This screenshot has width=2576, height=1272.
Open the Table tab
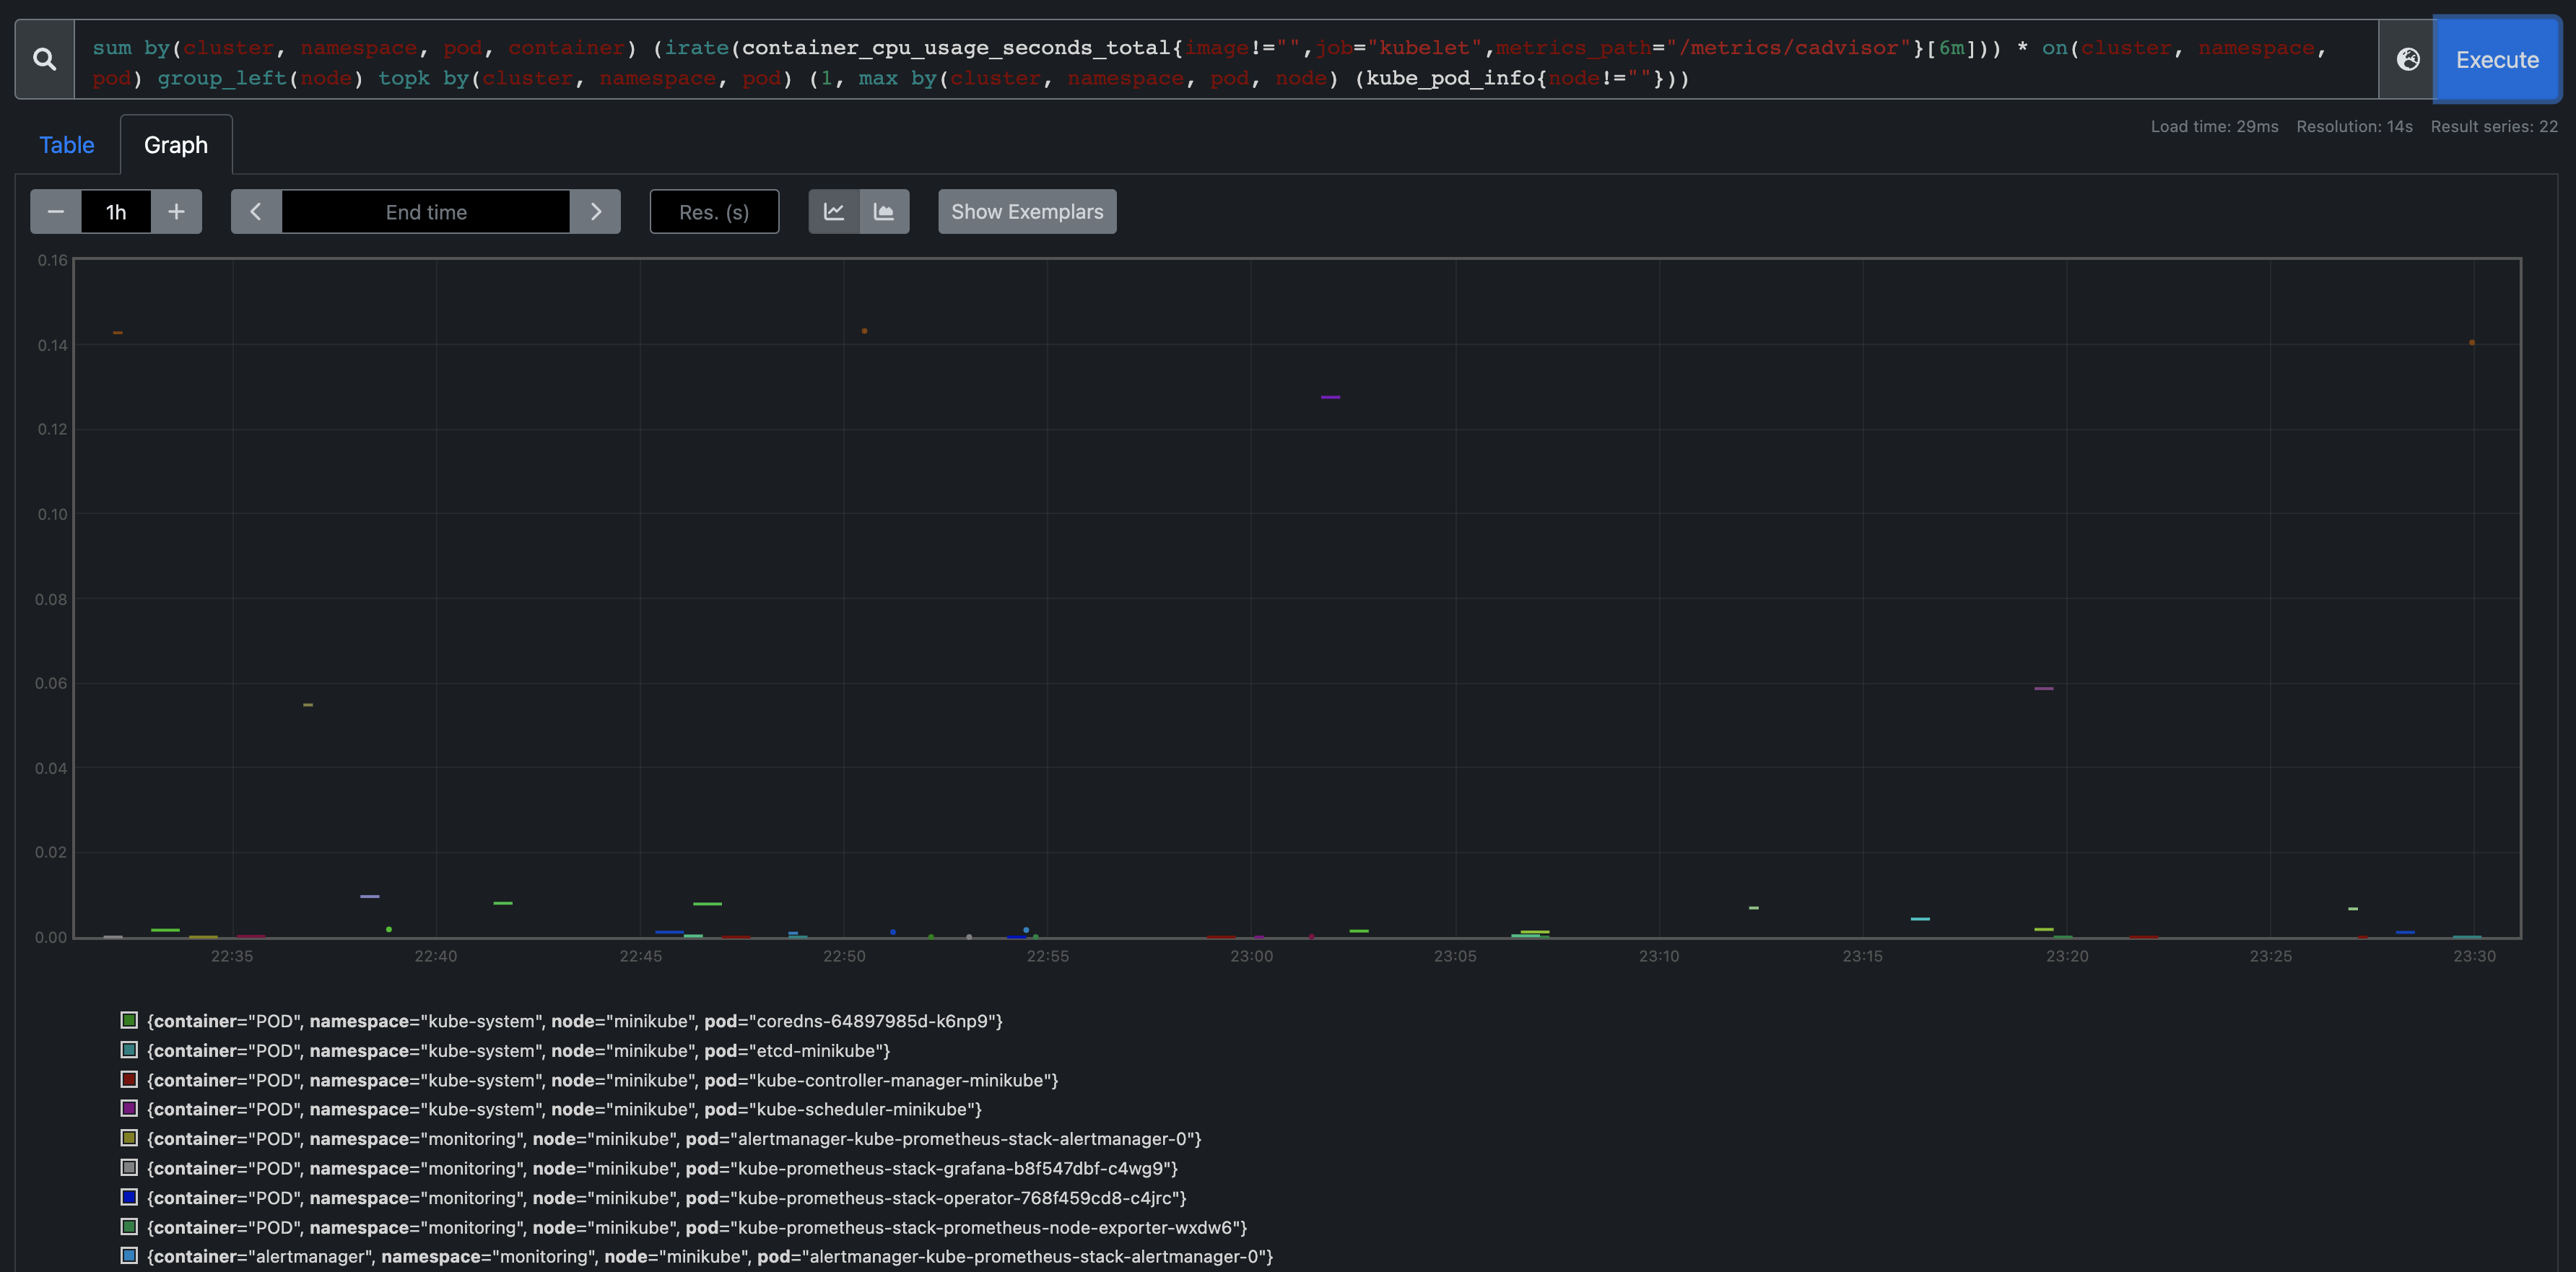pos(67,145)
